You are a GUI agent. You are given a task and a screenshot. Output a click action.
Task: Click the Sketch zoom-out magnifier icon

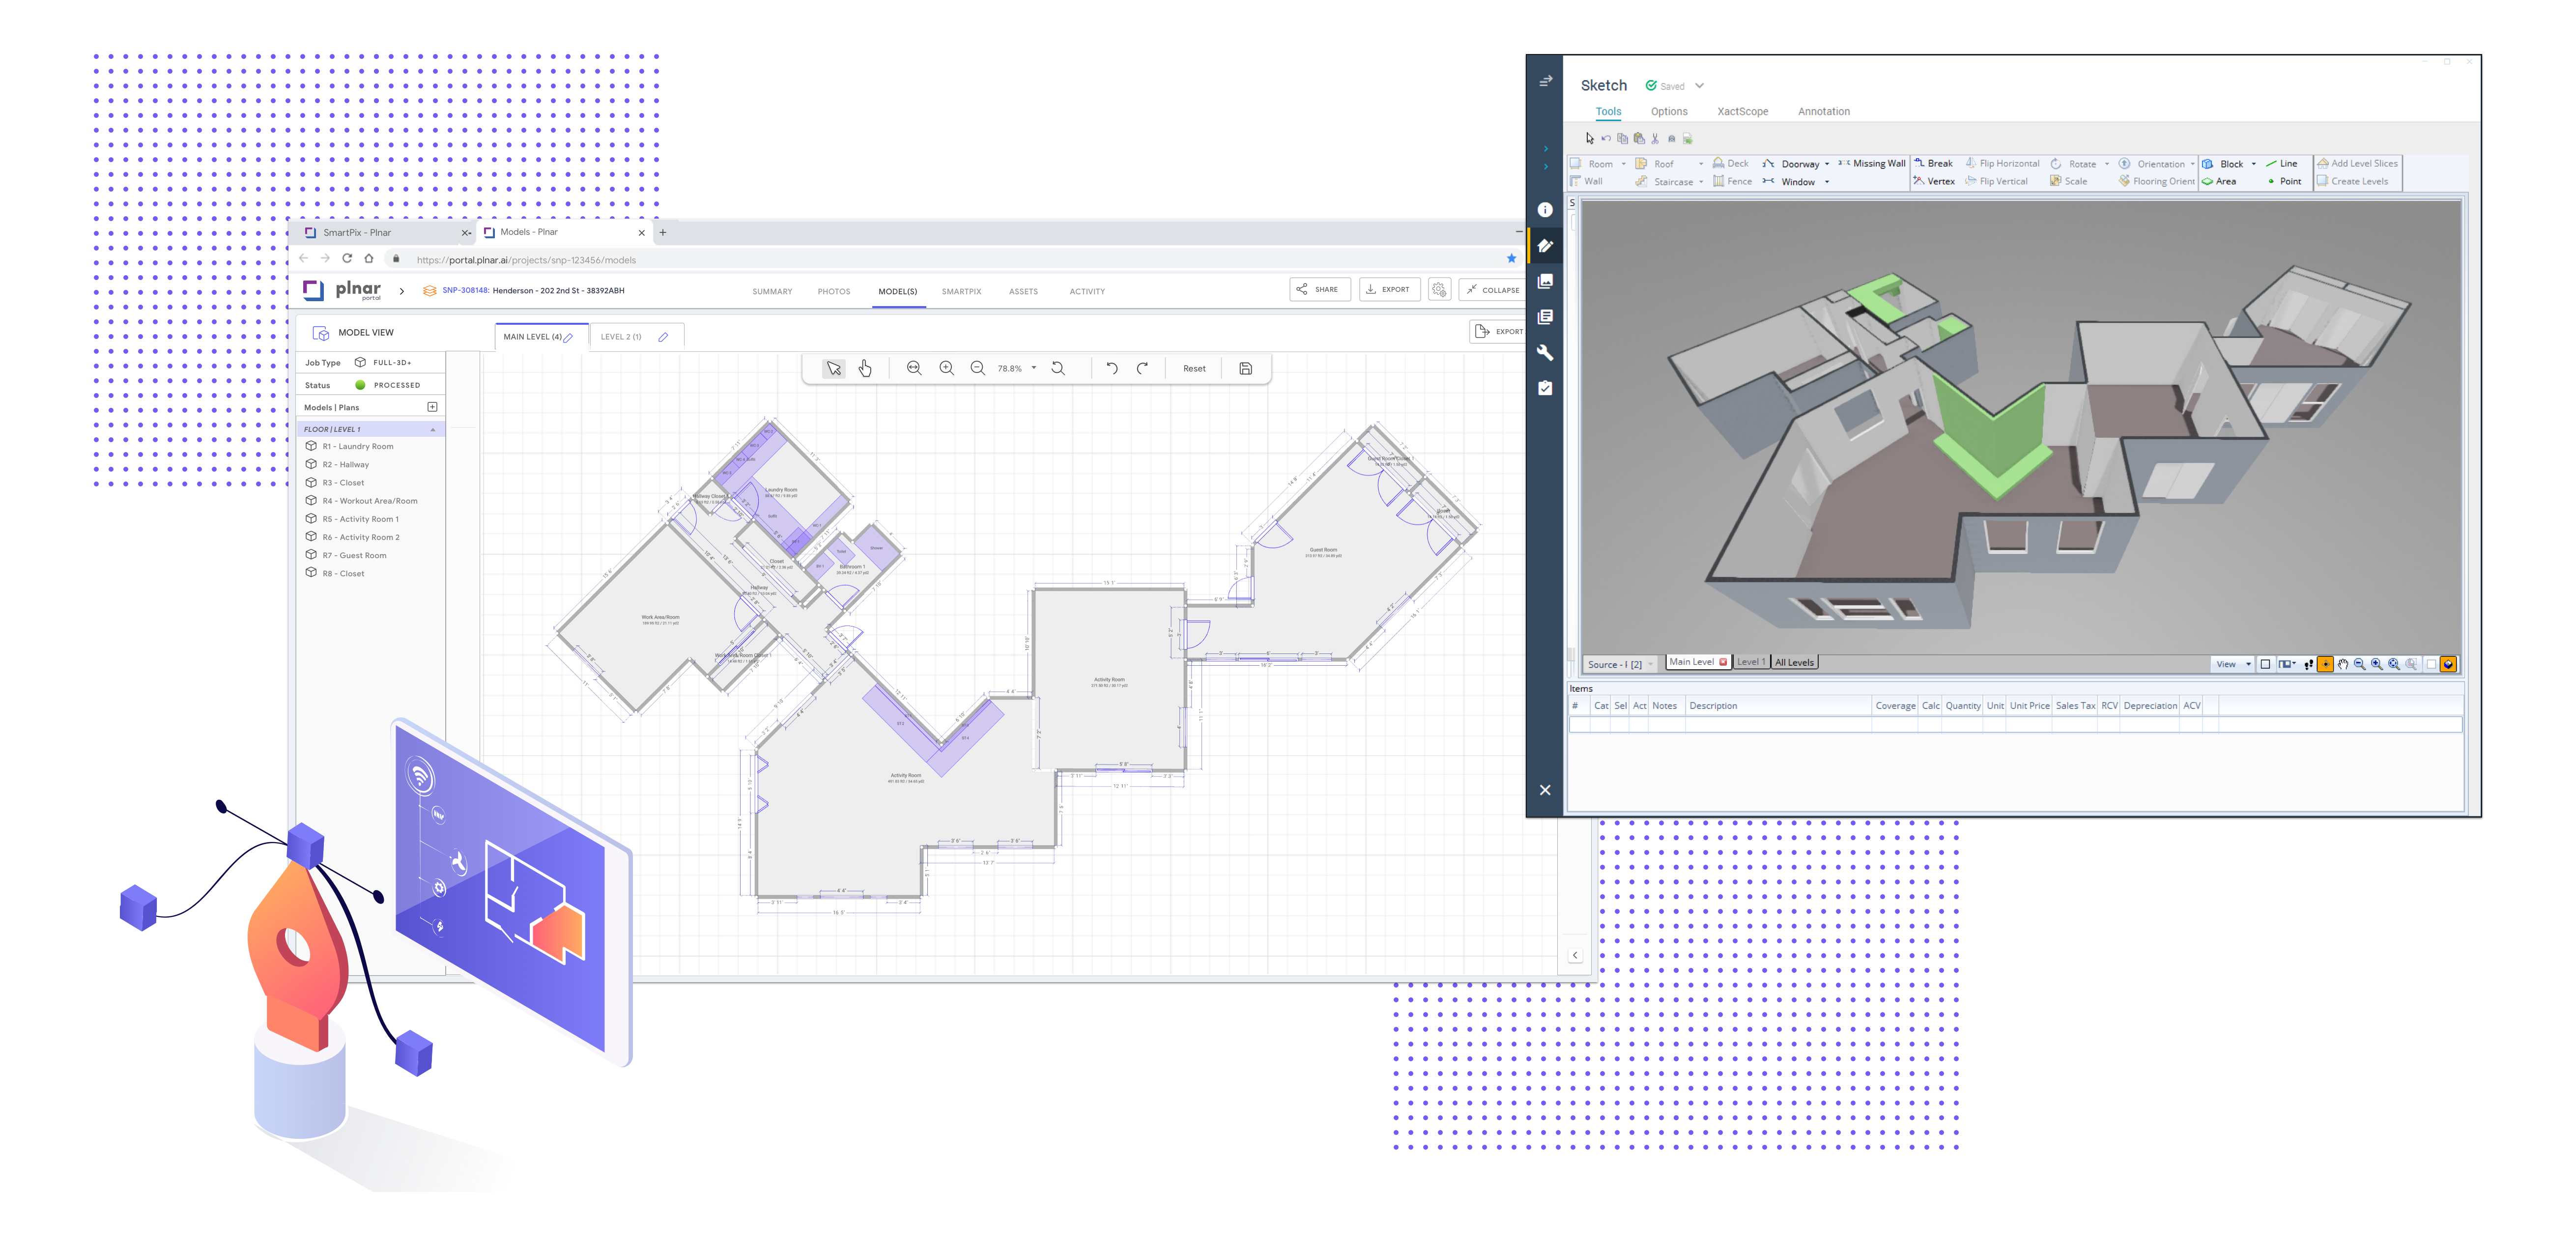2360,664
